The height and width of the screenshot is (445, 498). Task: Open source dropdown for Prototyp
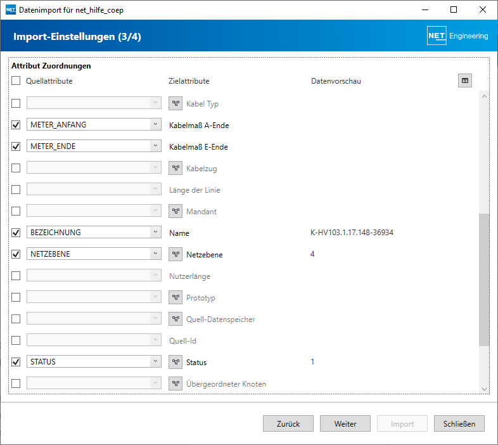coord(94,297)
